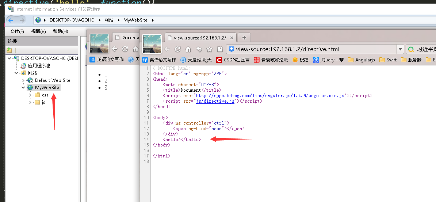Click DESKTOP-OVAGOHC in the IIS breadcrumb
The width and height of the screenshot is (436, 202).
pos(72,20)
